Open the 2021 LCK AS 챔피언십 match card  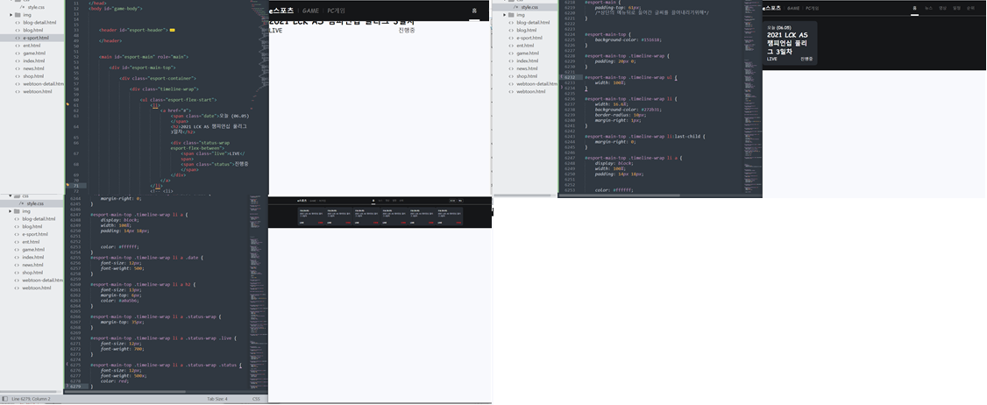click(790, 43)
